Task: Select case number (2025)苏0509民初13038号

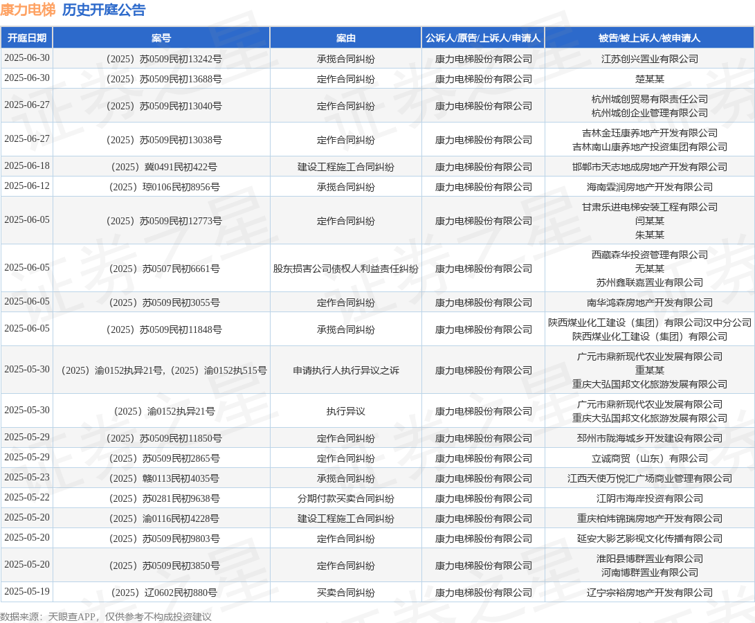Action: [x=164, y=140]
